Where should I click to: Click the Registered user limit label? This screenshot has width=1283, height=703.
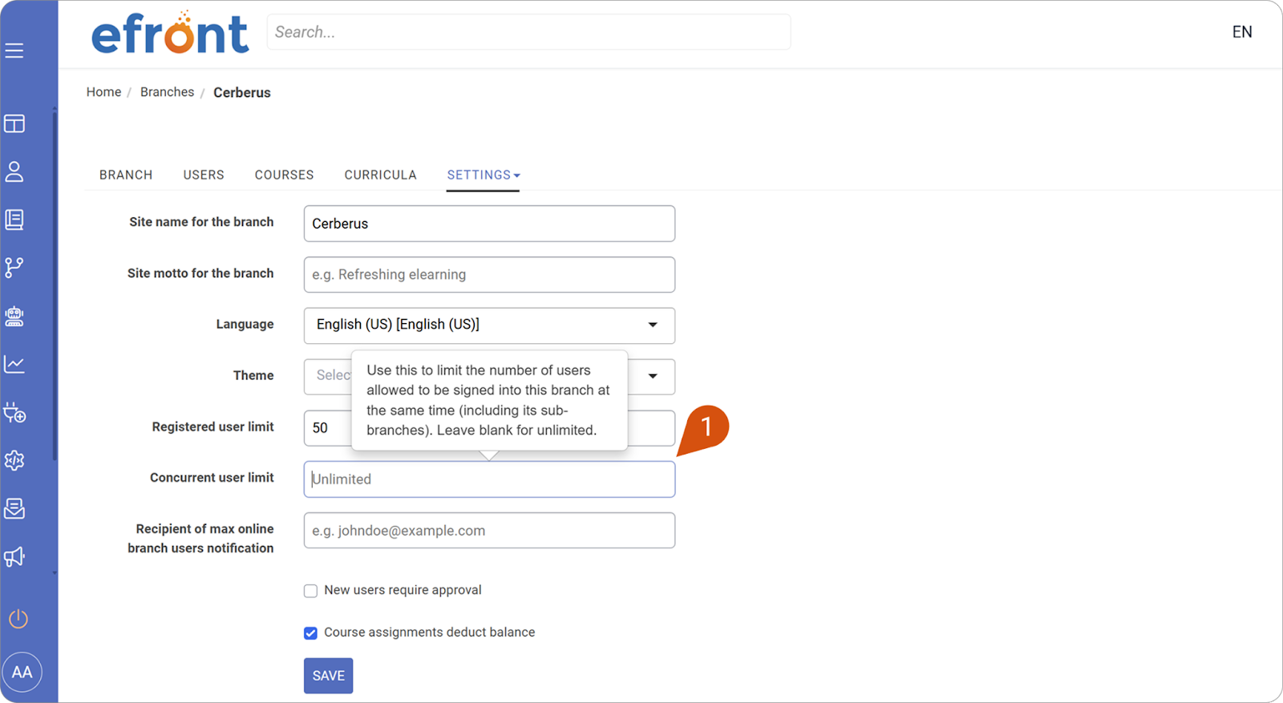tap(212, 427)
